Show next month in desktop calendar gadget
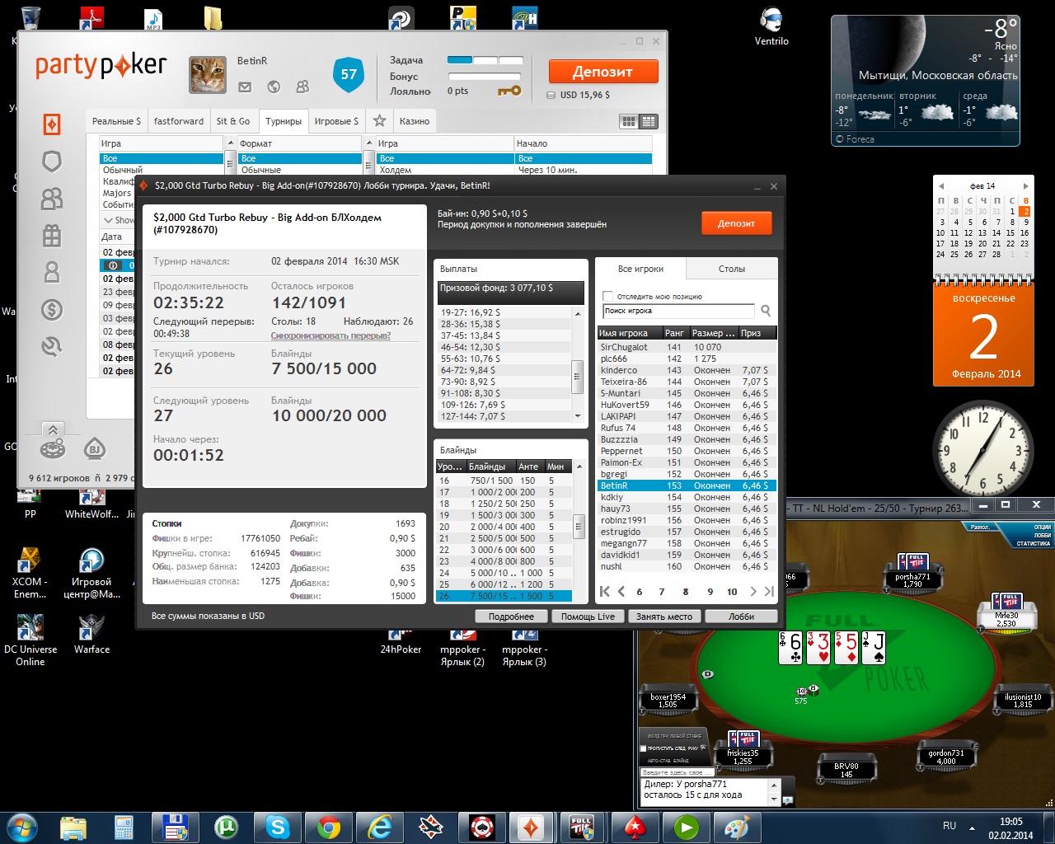 (1025, 186)
